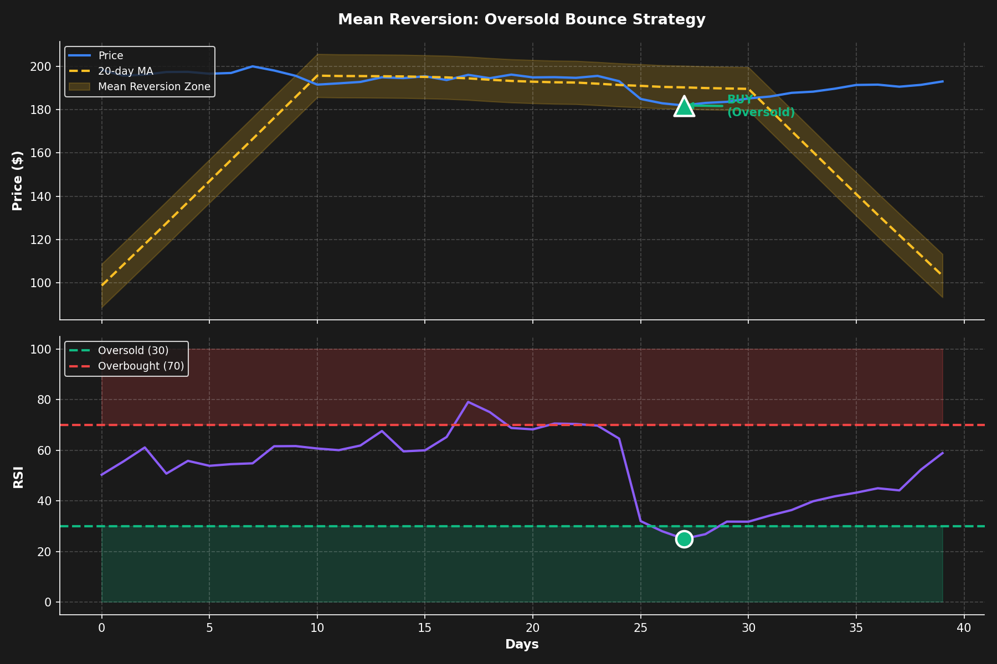
Task: Click the green BUY triangle marker
Action: coord(685,106)
